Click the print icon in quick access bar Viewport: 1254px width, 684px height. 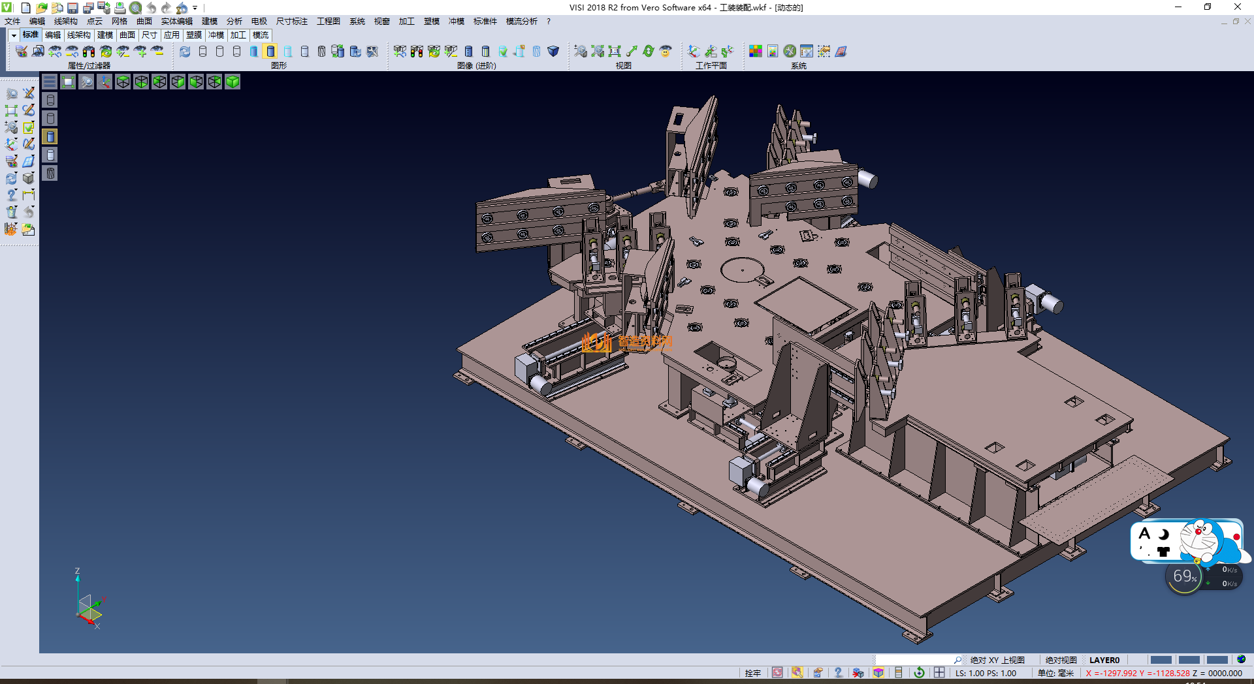(120, 8)
